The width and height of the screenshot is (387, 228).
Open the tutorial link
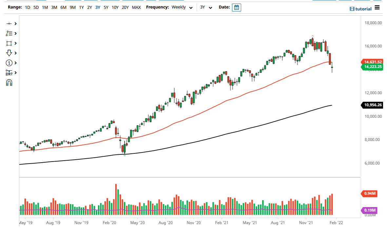363,9
